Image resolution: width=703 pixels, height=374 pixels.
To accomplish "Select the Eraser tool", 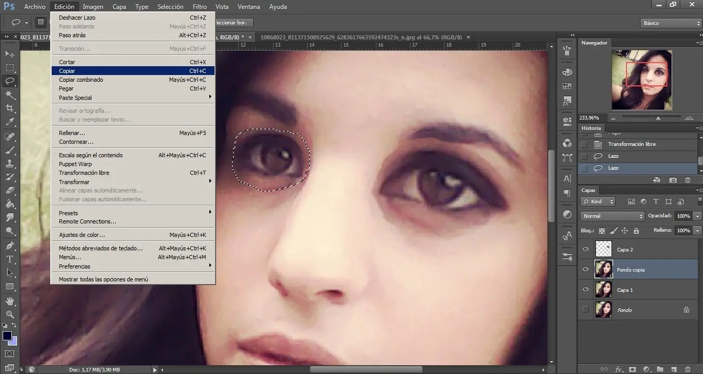I will tap(10, 190).
